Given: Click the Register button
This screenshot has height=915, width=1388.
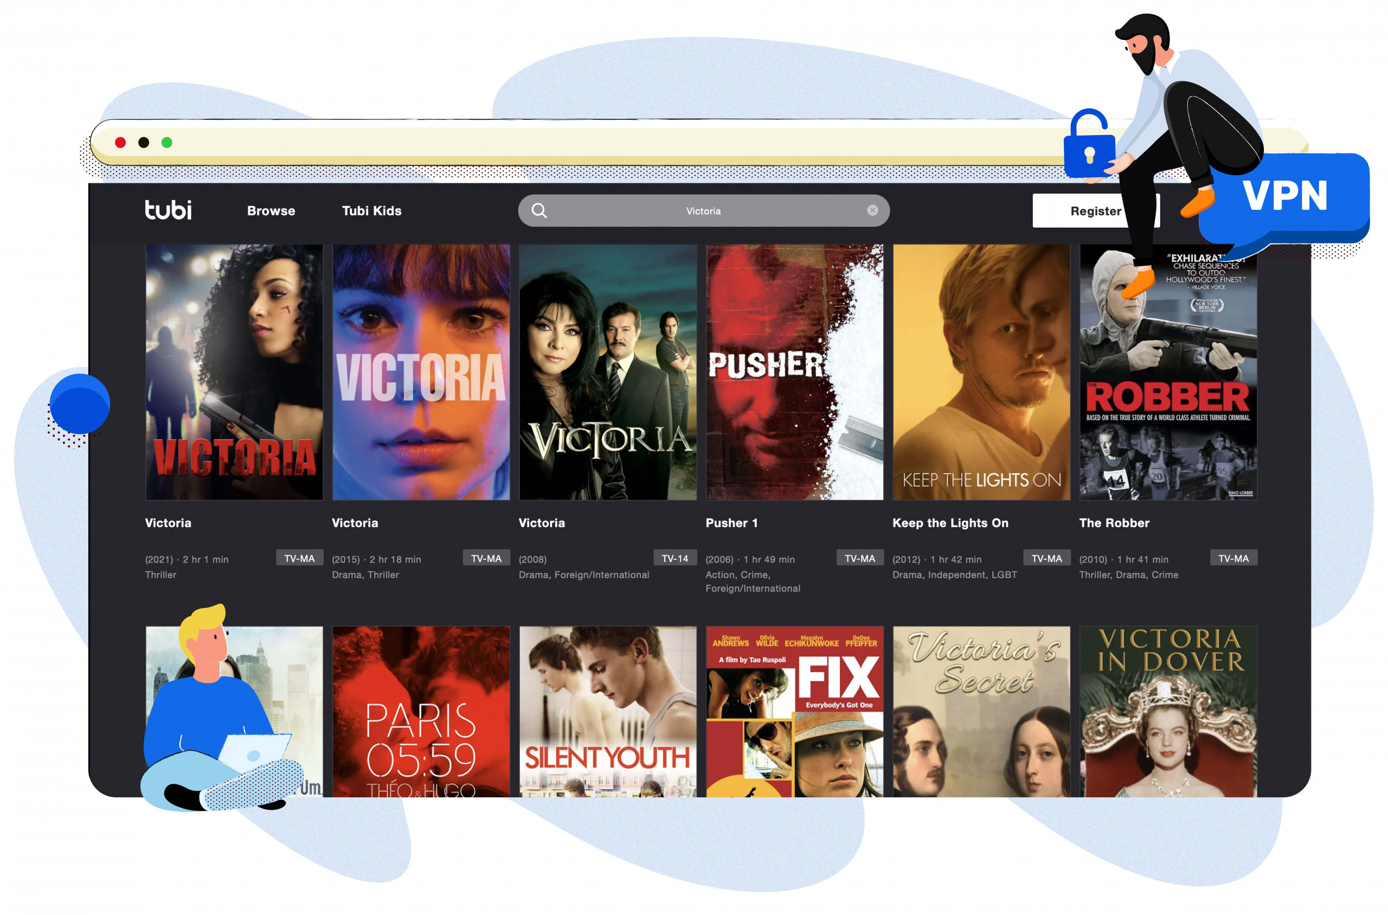Looking at the screenshot, I should 1096,211.
